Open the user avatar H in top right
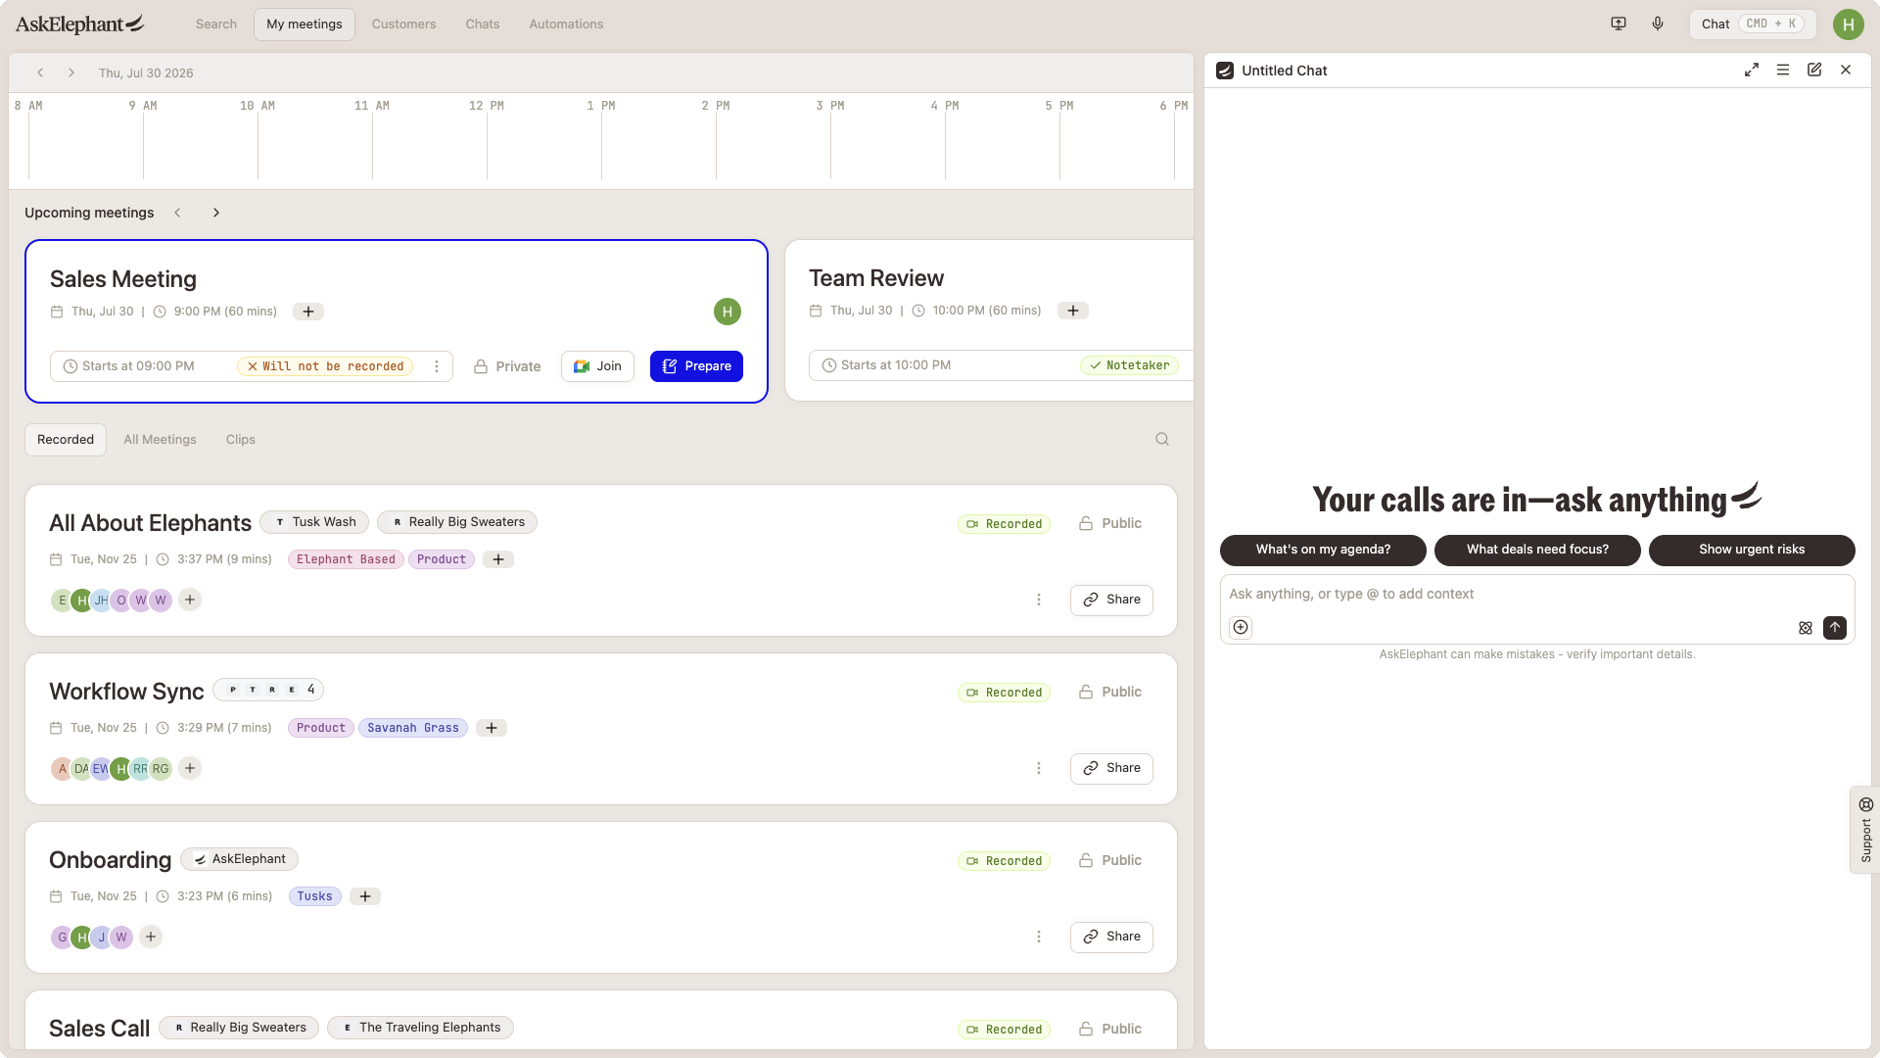Screen dimensions: 1880x1058 coord(1848,24)
